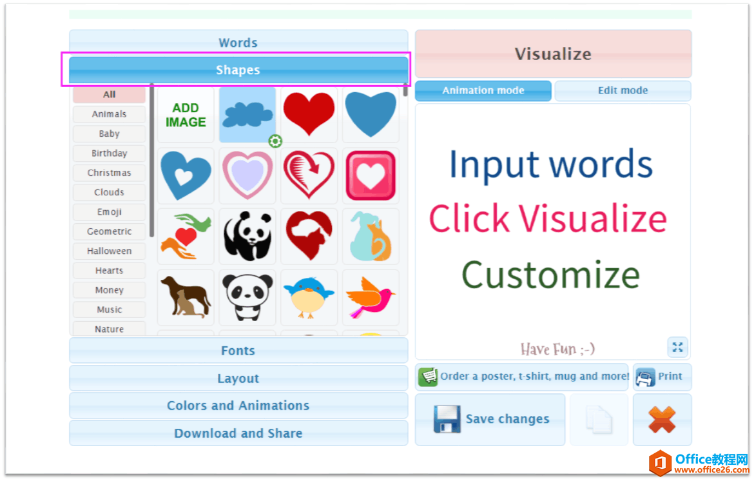Filter shapes by Clouds category

(109, 192)
